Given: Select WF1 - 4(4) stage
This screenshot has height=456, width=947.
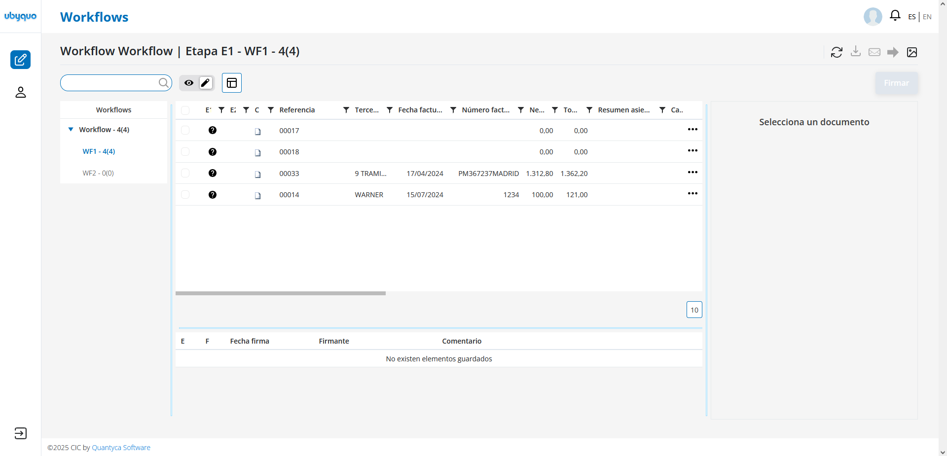Looking at the screenshot, I should 99,151.
